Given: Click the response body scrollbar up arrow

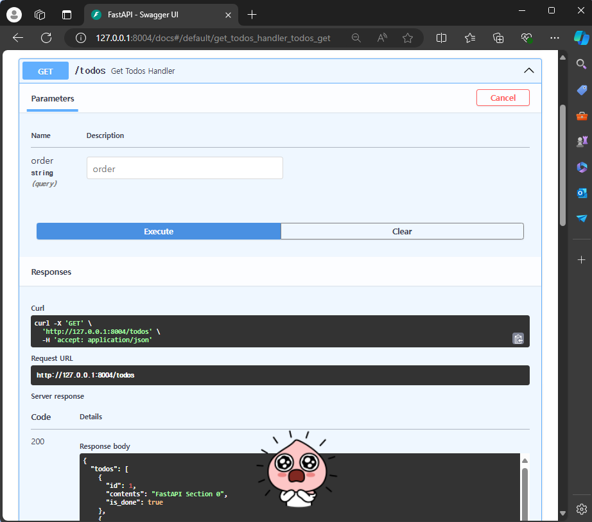Looking at the screenshot, I should (x=525, y=460).
